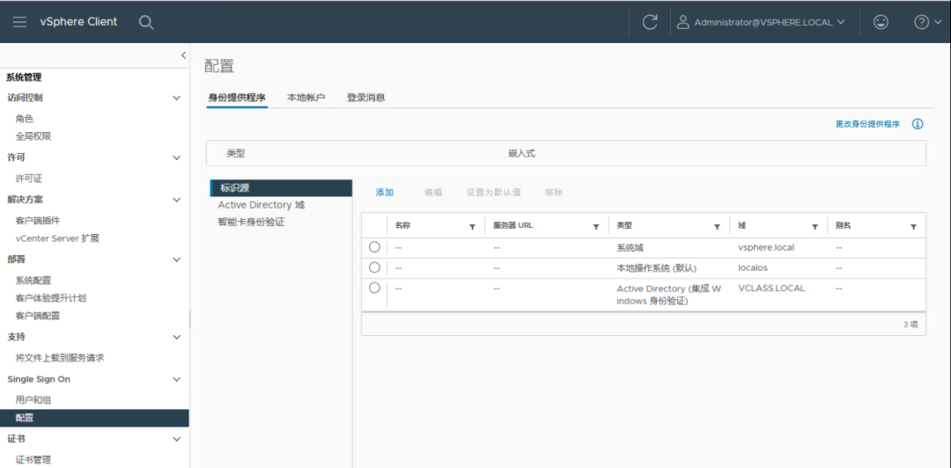Click the 嵌入式 type value
Screen dimensions: 951x468
click(521, 153)
